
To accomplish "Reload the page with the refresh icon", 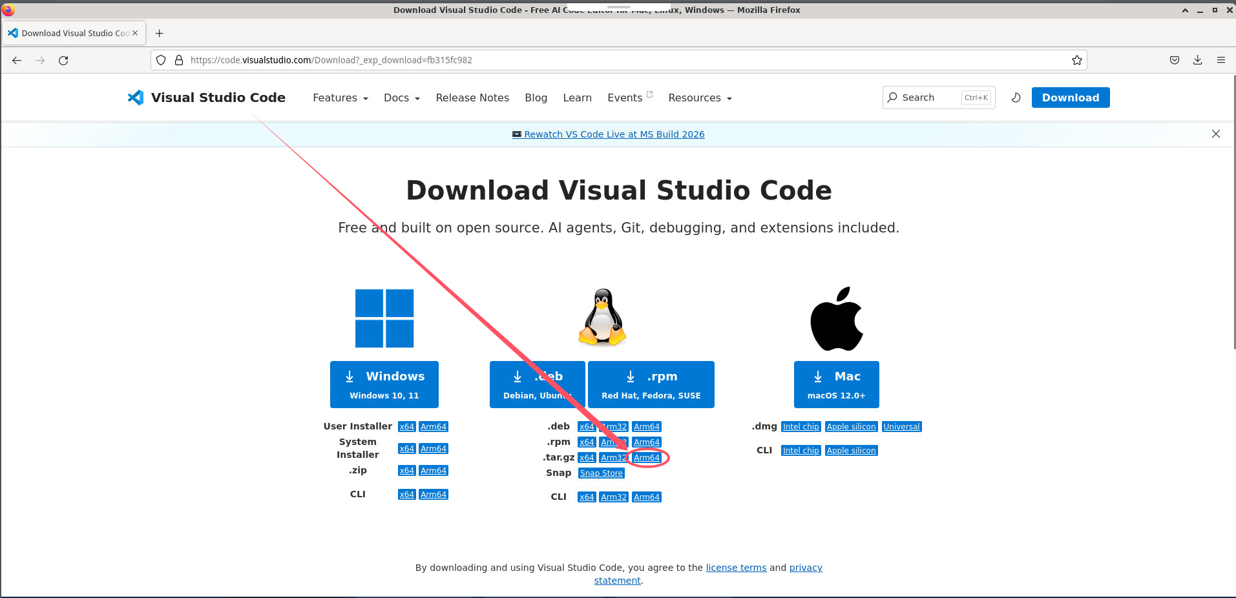I will 63,60.
